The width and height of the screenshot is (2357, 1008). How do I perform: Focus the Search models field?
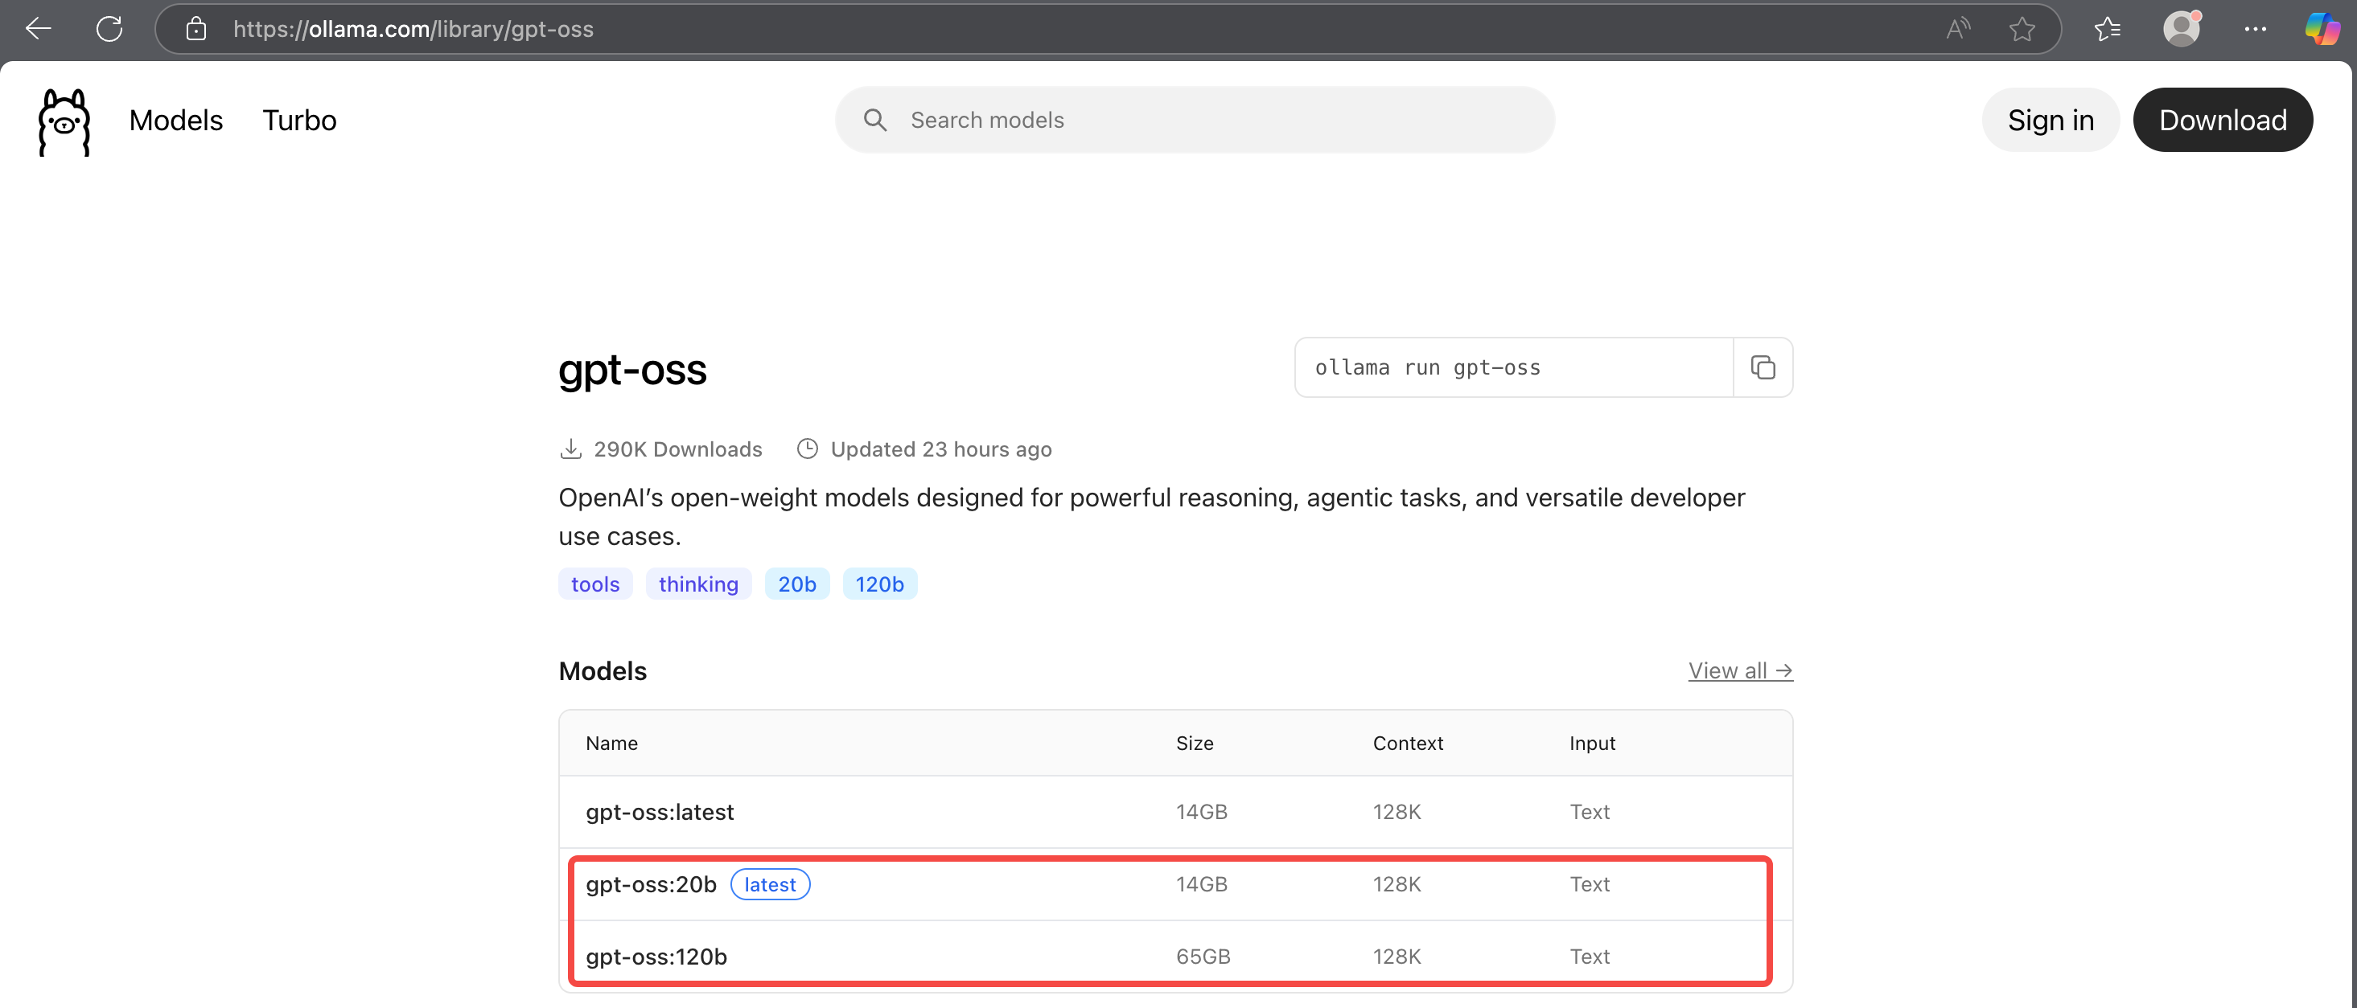(x=1195, y=120)
